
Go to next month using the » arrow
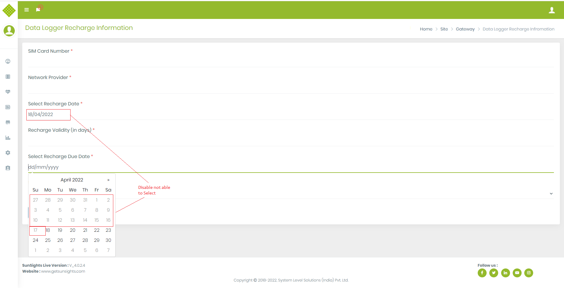pos(108,180)
